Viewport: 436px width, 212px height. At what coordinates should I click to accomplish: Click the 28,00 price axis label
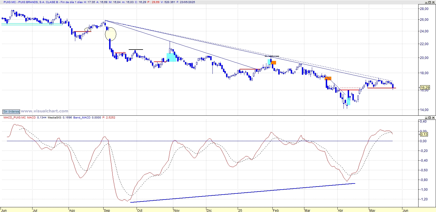(424, 9)
